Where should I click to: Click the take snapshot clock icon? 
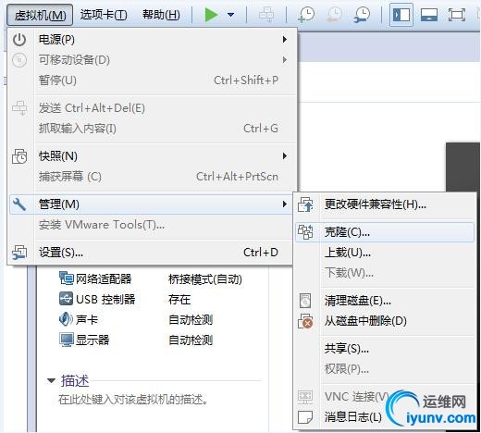tap(306, 15)
